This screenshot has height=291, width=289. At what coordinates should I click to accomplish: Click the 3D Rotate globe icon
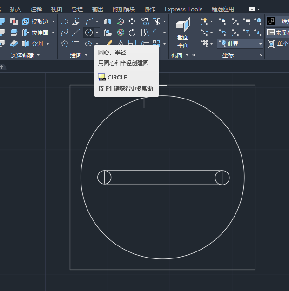click(121, 33)
